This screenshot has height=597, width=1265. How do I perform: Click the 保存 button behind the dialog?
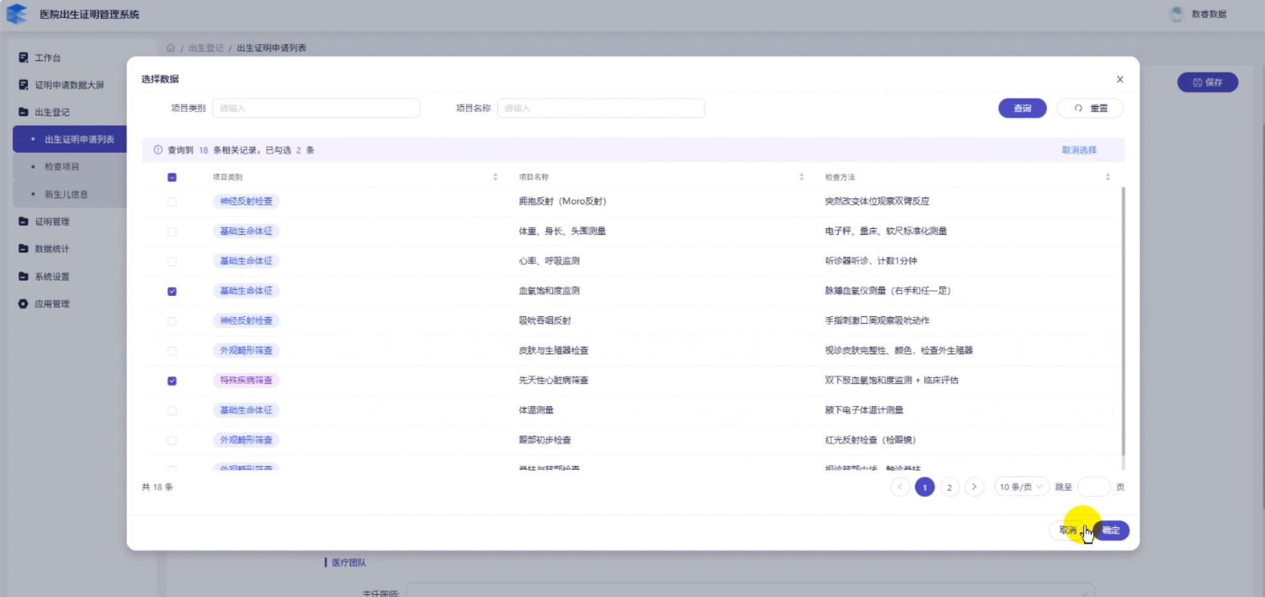pyautogui.click(x=1208, y=82)
